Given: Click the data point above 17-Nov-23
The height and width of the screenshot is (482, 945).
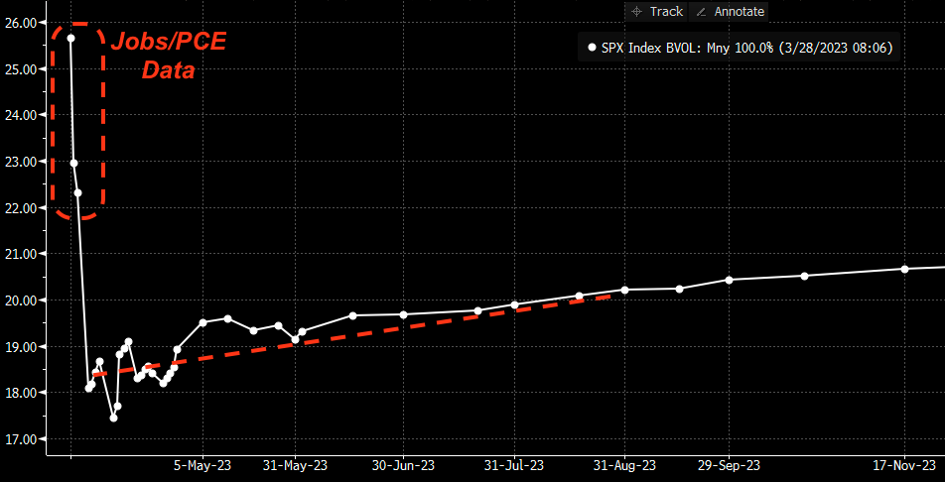Looking at the screenshot, I should [x=904, y=269].
